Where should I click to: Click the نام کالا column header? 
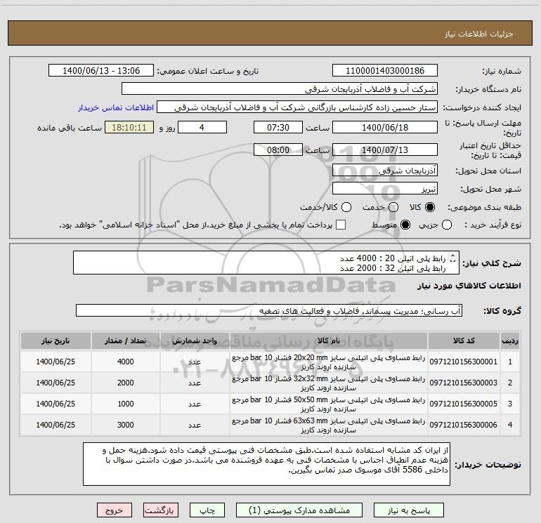tap(329, 340)
